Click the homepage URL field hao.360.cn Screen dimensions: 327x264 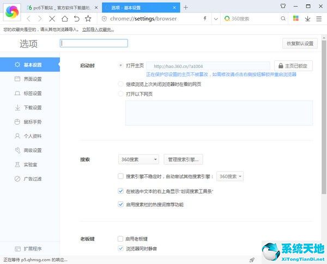[x=208, y=66]
